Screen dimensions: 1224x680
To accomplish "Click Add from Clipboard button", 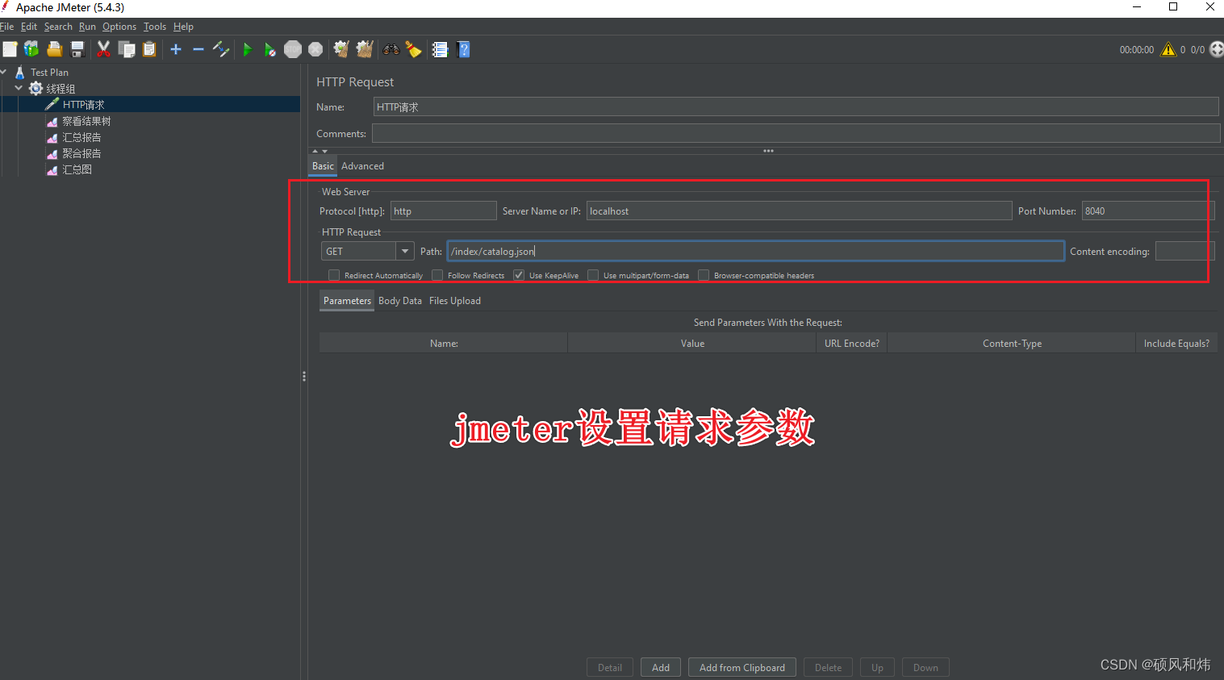I will [742, 667].
